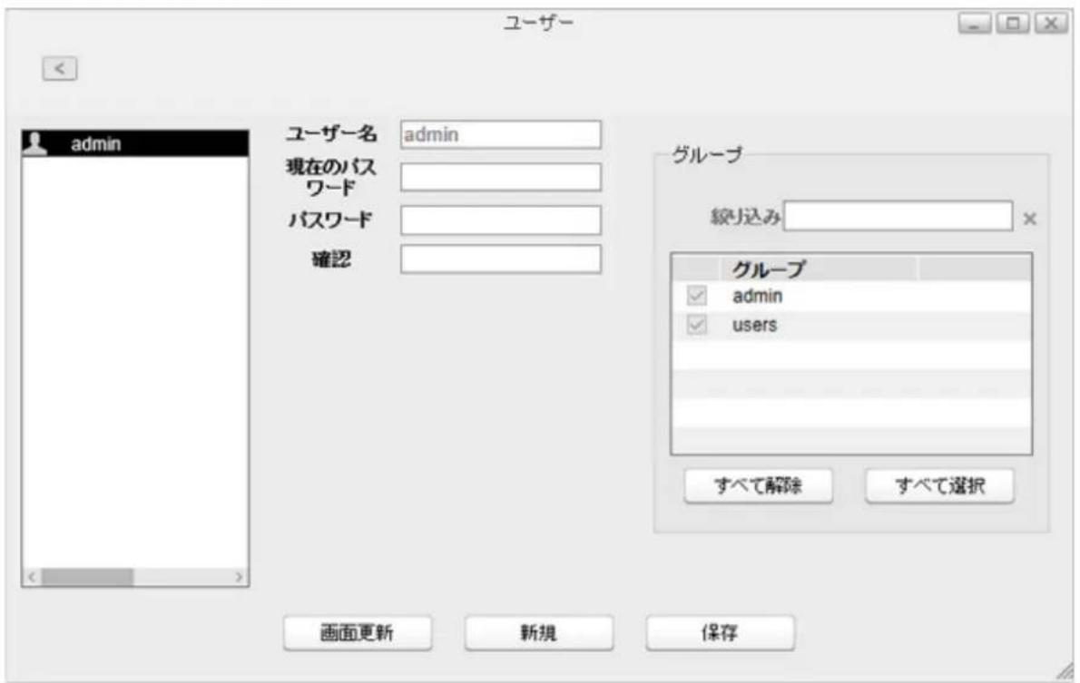Clear the group filter with X icon
This screenshot has width=1080, height=683.
click(1030, 219)
